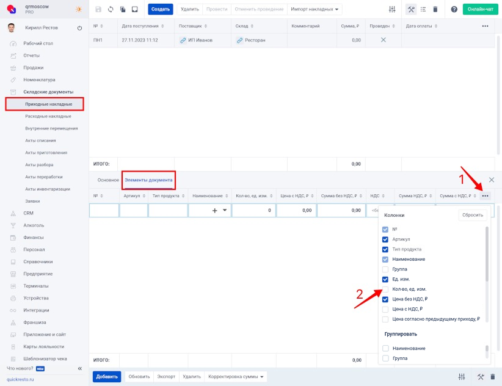Image resolution: width=502 pixels, height=386 pixels.
Task: Toggle the light/dark theme sun icon
Action: pyautogui.click(x=78, y=10)
